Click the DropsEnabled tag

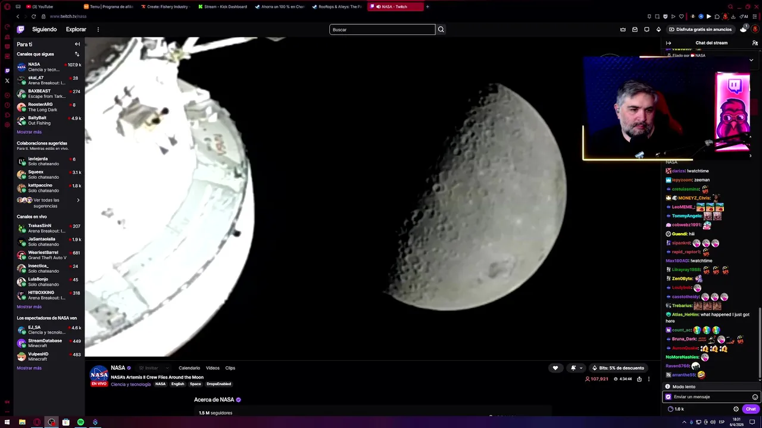tap(218, 384)
